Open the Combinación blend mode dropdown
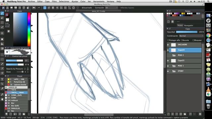The height and width of the screenshot is (119, 212). pyautogui.click(x=191, y=36)
